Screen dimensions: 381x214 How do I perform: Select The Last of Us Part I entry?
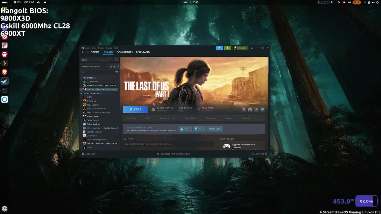(99, 89)
